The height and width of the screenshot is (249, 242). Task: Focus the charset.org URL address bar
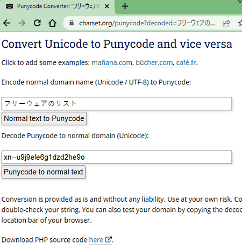point(147,23)
